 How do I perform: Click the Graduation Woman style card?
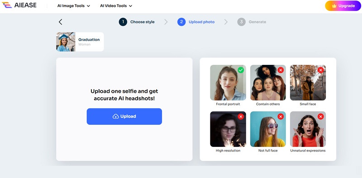(x=80, y=41)
